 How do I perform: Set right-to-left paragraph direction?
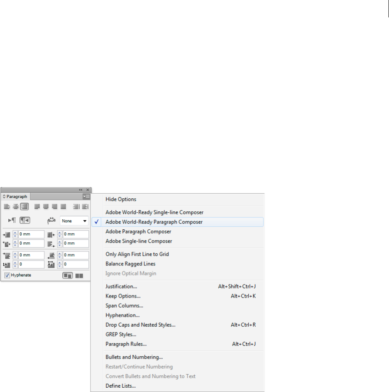pos(25,220)
